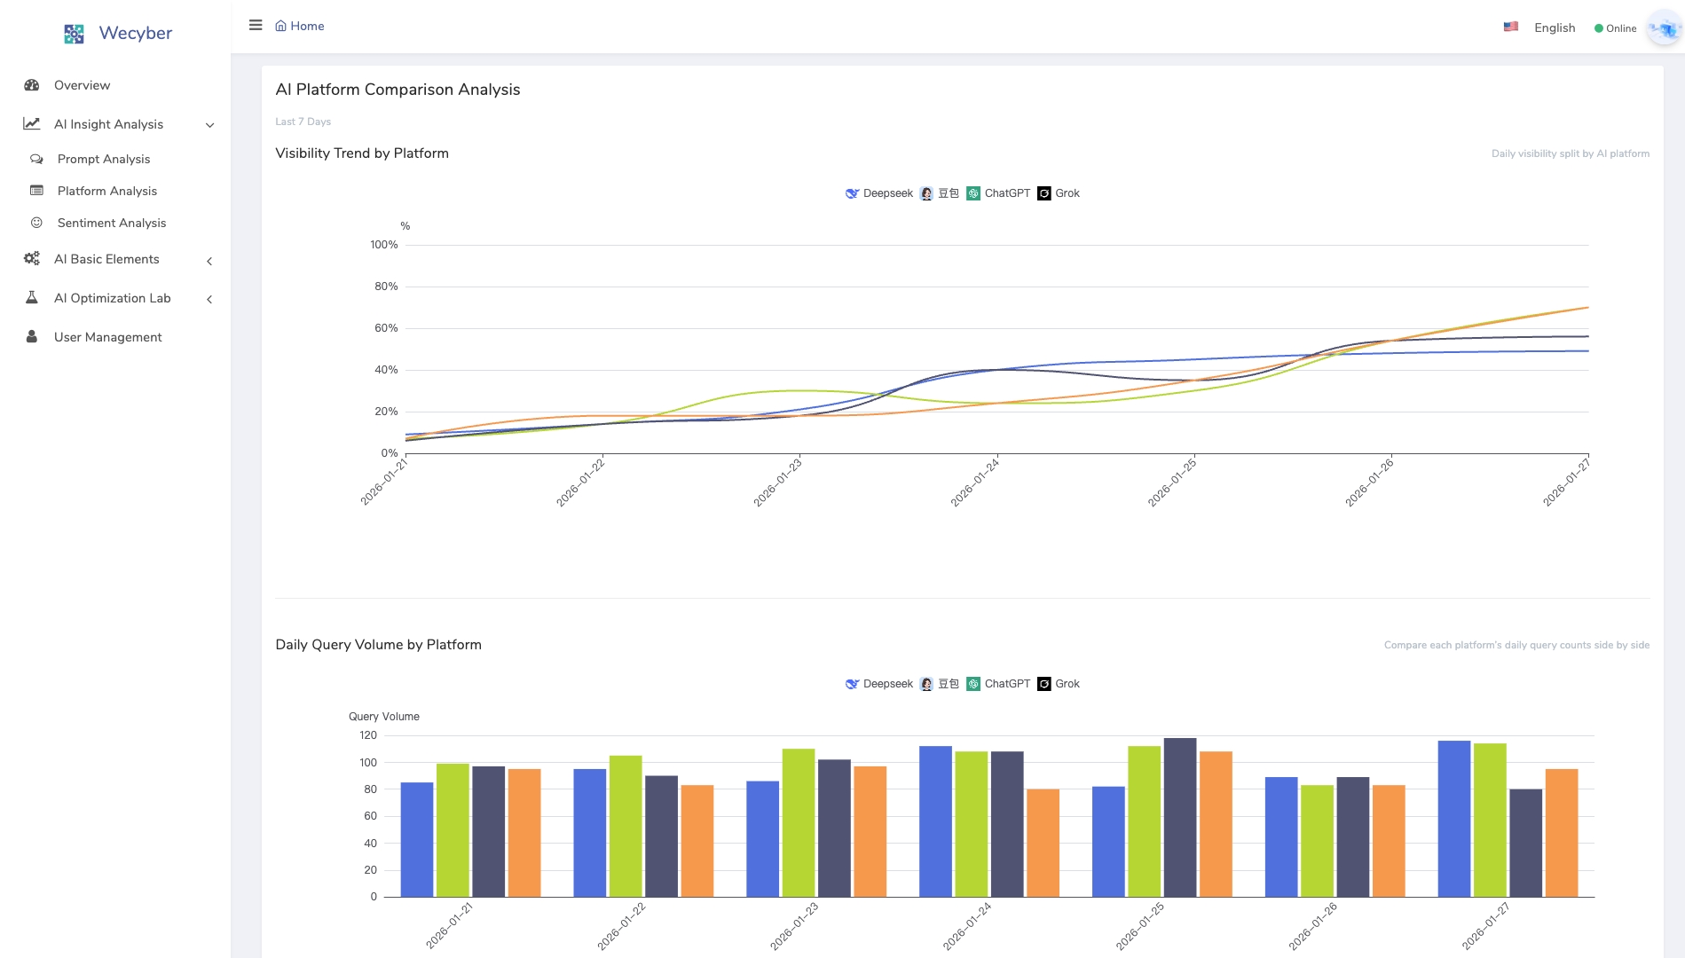Click the Wecyber brand name link
Image resolution: width=1685 pixels, height=958 pixels.
[x=136, y=33]
